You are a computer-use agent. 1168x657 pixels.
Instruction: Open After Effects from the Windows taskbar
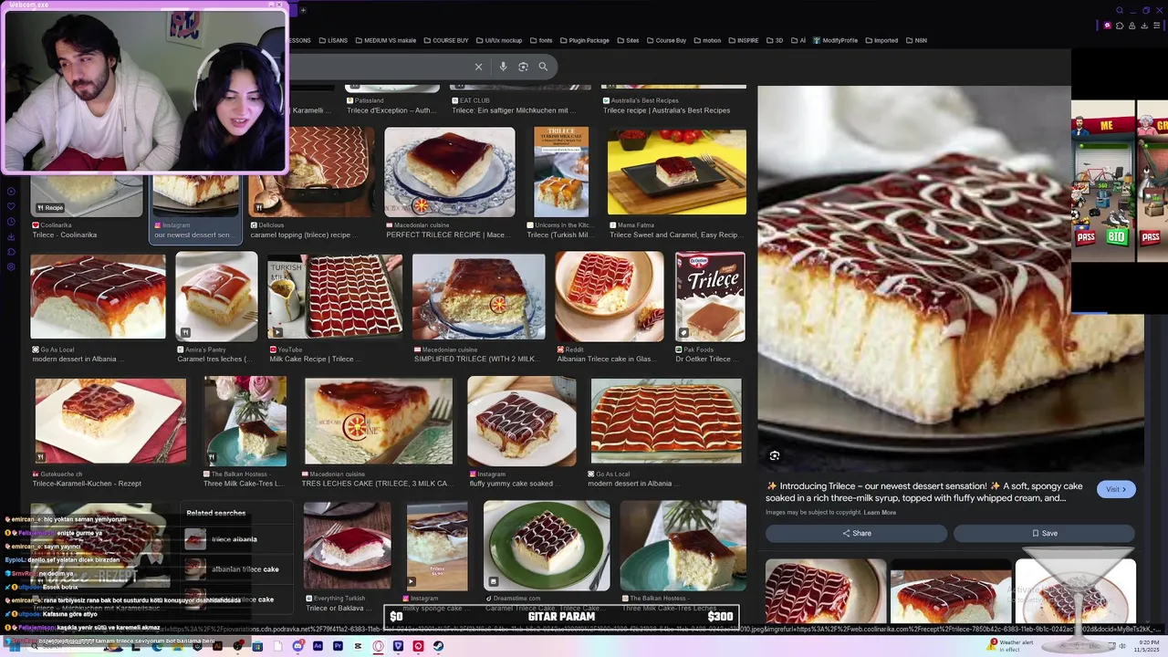pyautogui.click(x=318, y=646)
